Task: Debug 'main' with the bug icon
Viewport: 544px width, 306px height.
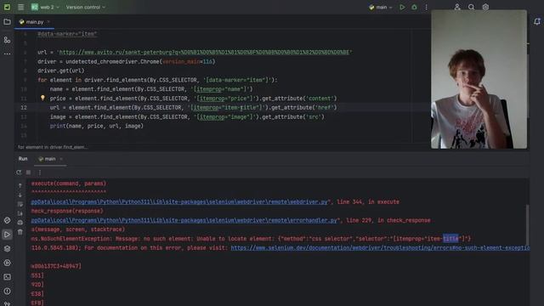Action: coord(414,7)
